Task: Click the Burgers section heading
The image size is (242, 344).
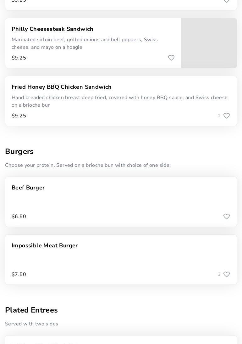Action: (x=19, y=151)
